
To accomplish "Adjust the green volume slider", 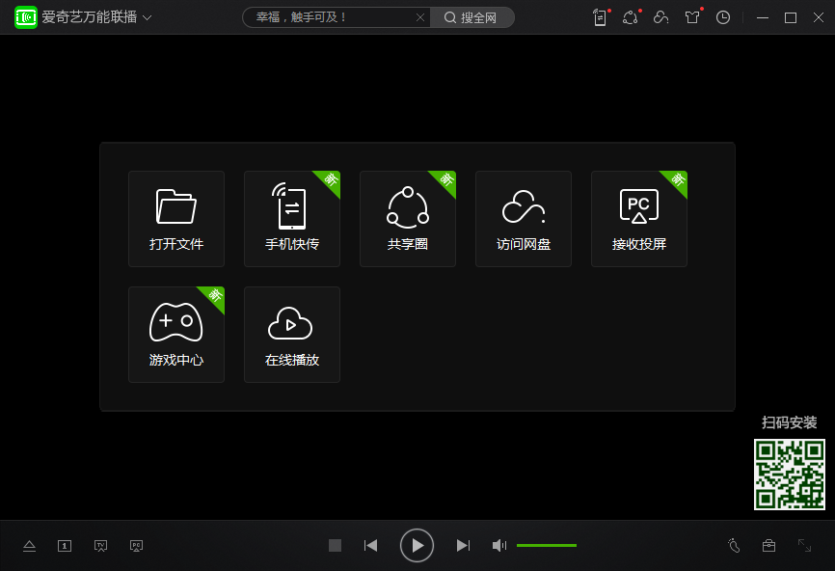I will [547, 546].
